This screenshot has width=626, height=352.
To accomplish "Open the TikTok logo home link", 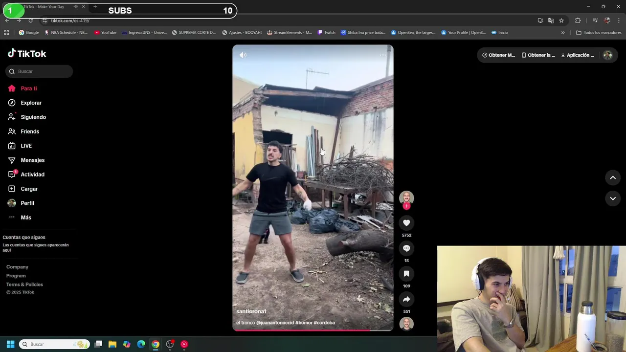I will [27, 53].
